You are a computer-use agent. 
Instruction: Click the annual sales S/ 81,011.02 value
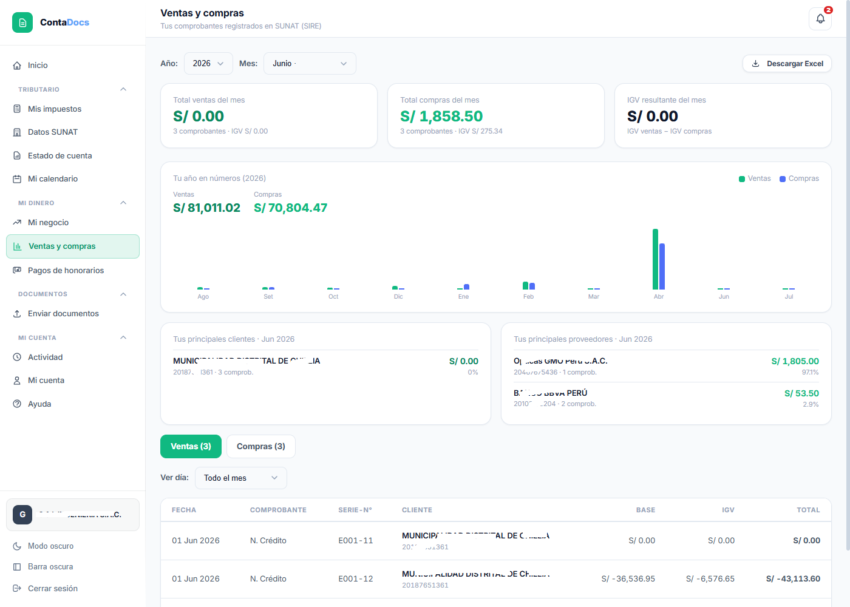click(207, 208)
